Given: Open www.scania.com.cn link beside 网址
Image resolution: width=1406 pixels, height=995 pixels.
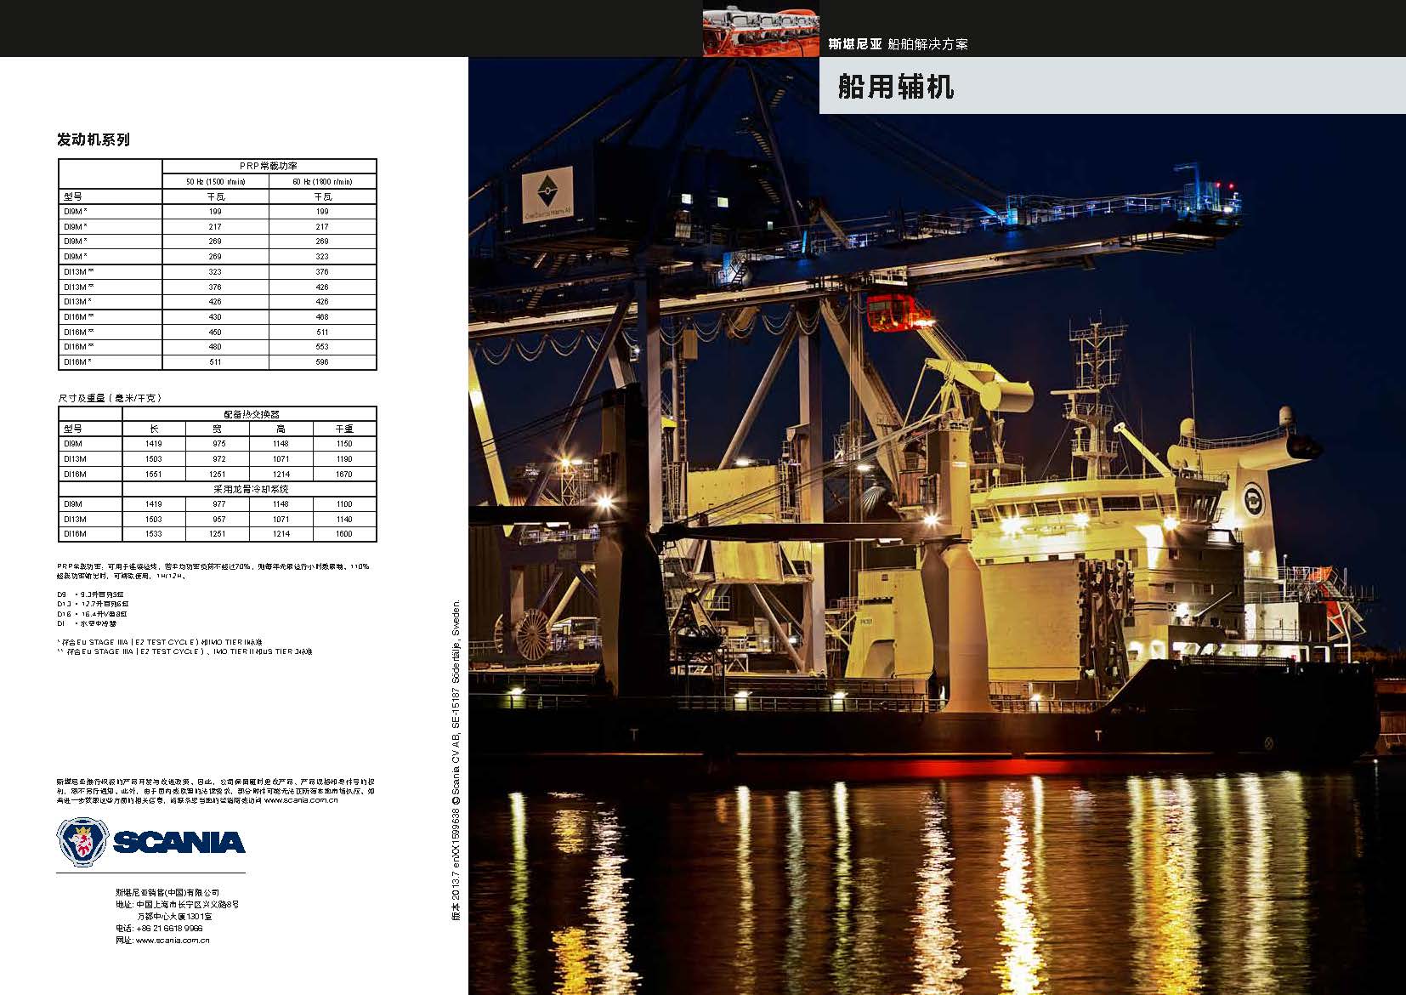Looking at the screenshot, I should click(173, 941).
